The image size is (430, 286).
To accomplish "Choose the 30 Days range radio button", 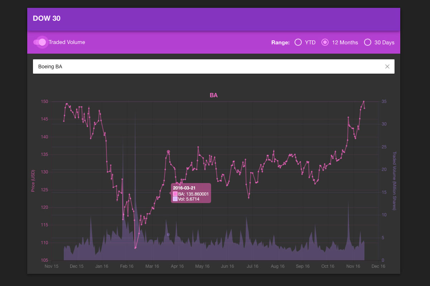I will 367,42.
